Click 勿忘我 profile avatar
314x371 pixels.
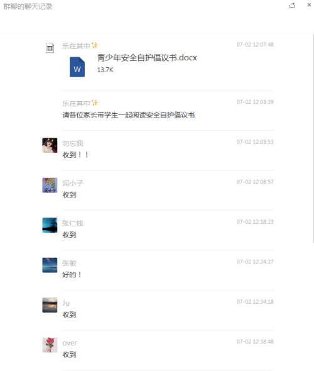click(x=50, y=145)
